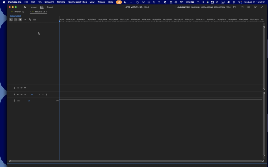Toggle V1 track output eye icon
Viewport: 268px width, 167px height.
coord(25,88)
